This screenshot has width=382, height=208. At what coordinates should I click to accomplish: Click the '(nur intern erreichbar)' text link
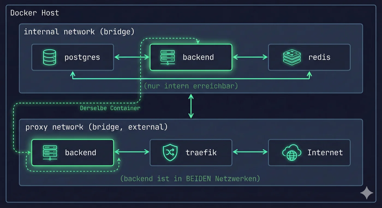pyautogui.click(x=191, y=86)
